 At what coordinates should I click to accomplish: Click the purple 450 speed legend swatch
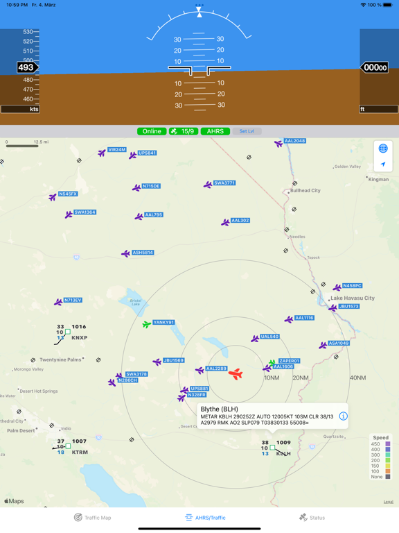click(388, 444)
